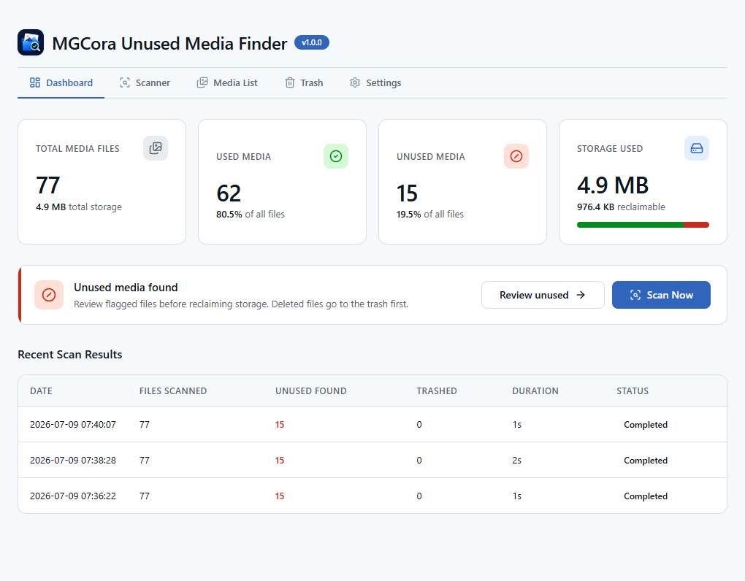Image resolution: width=745 pixels, height=581 pixels.
Task: Click the 62 used media count
Action: (x=229, y=193)
